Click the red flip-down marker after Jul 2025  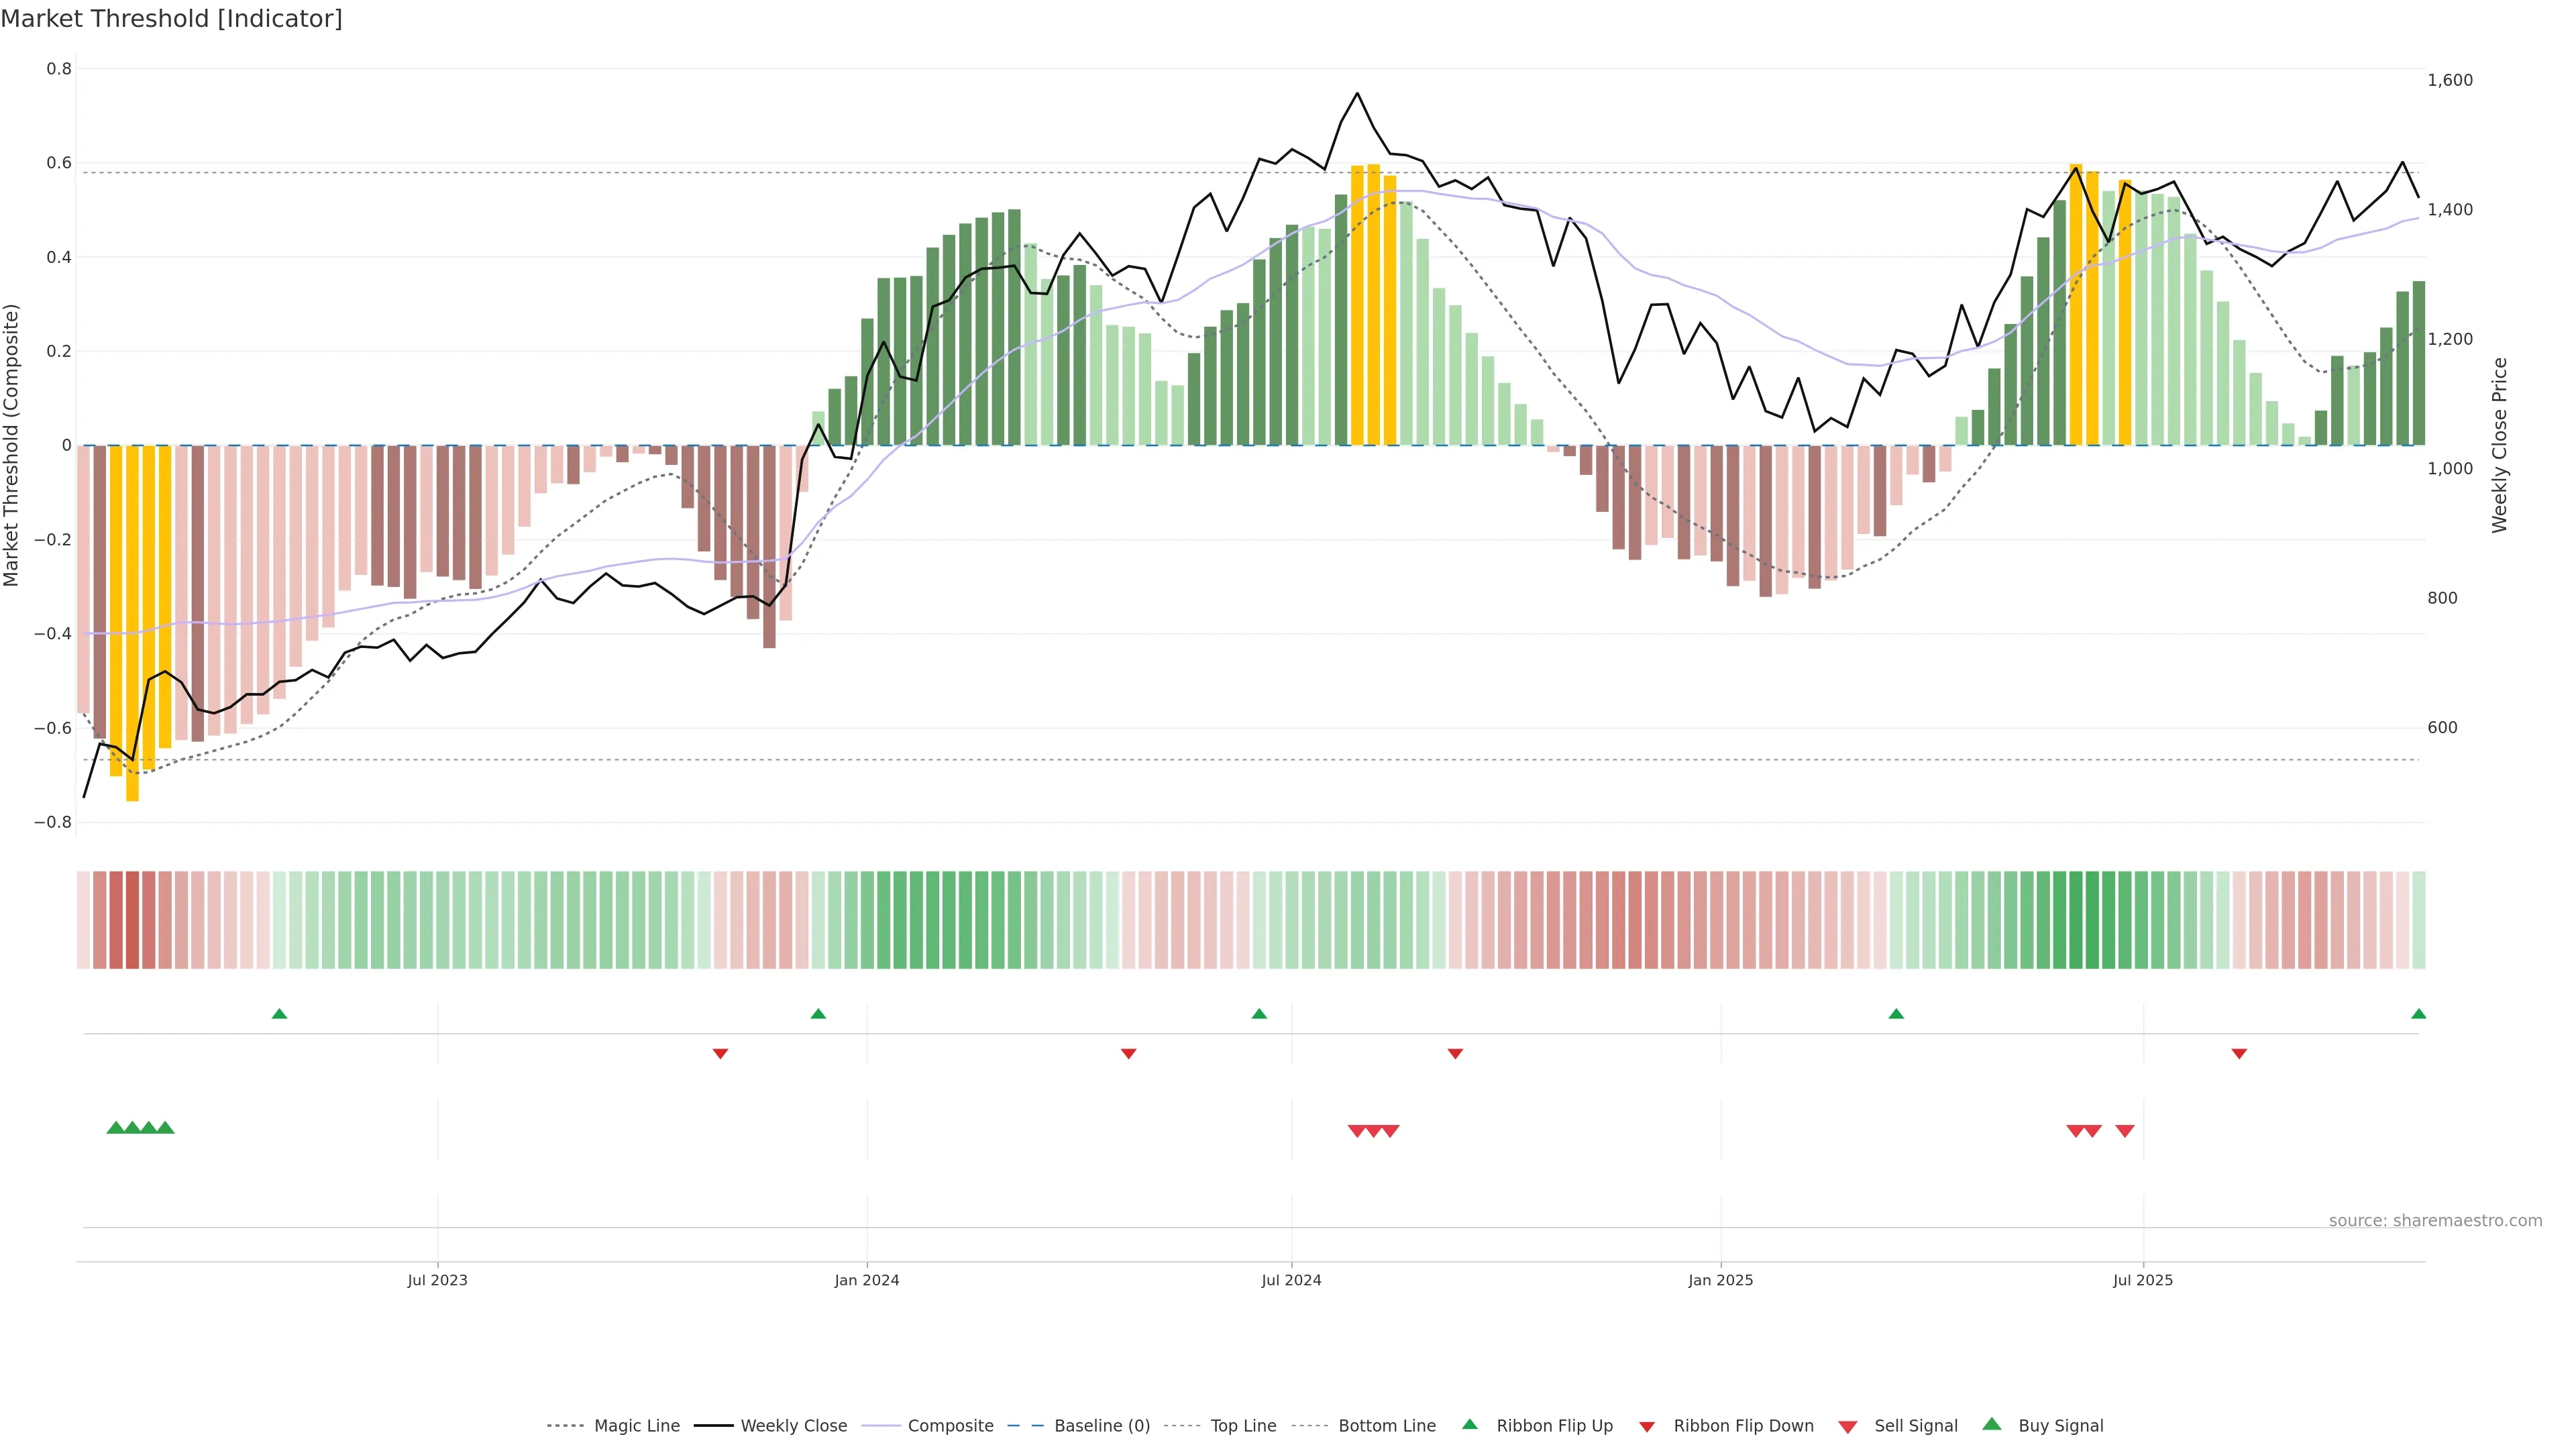[2239, 1054]
